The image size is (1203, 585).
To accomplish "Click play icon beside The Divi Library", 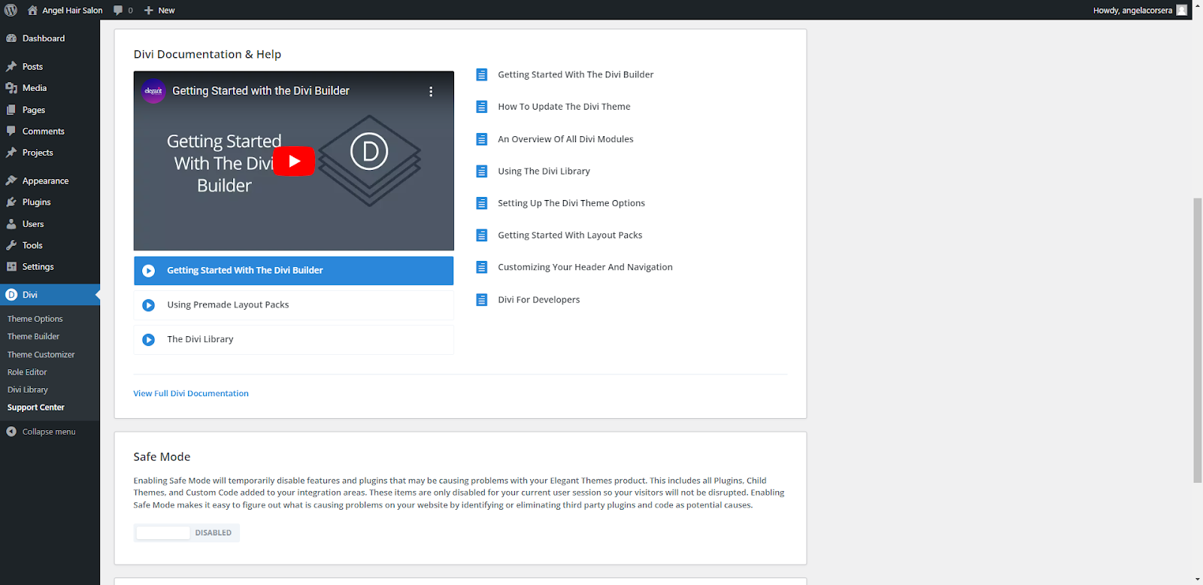I will coord(149,340).
